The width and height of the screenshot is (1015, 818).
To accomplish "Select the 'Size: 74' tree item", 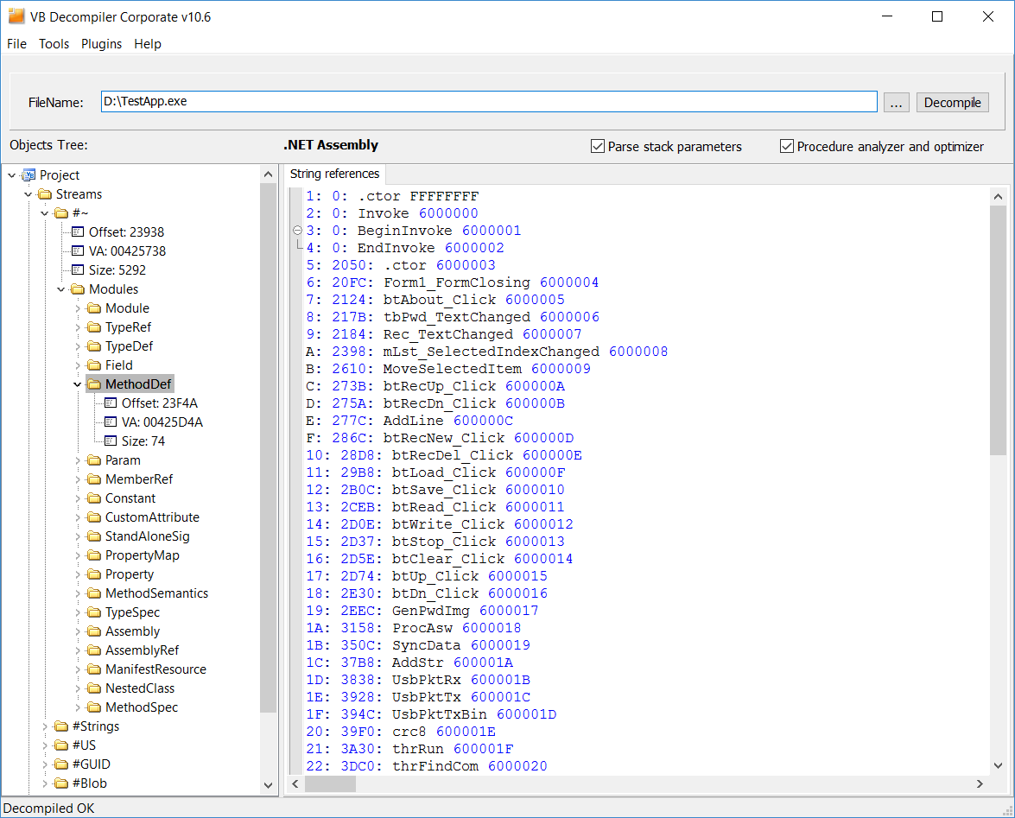I will pos(143,441).
